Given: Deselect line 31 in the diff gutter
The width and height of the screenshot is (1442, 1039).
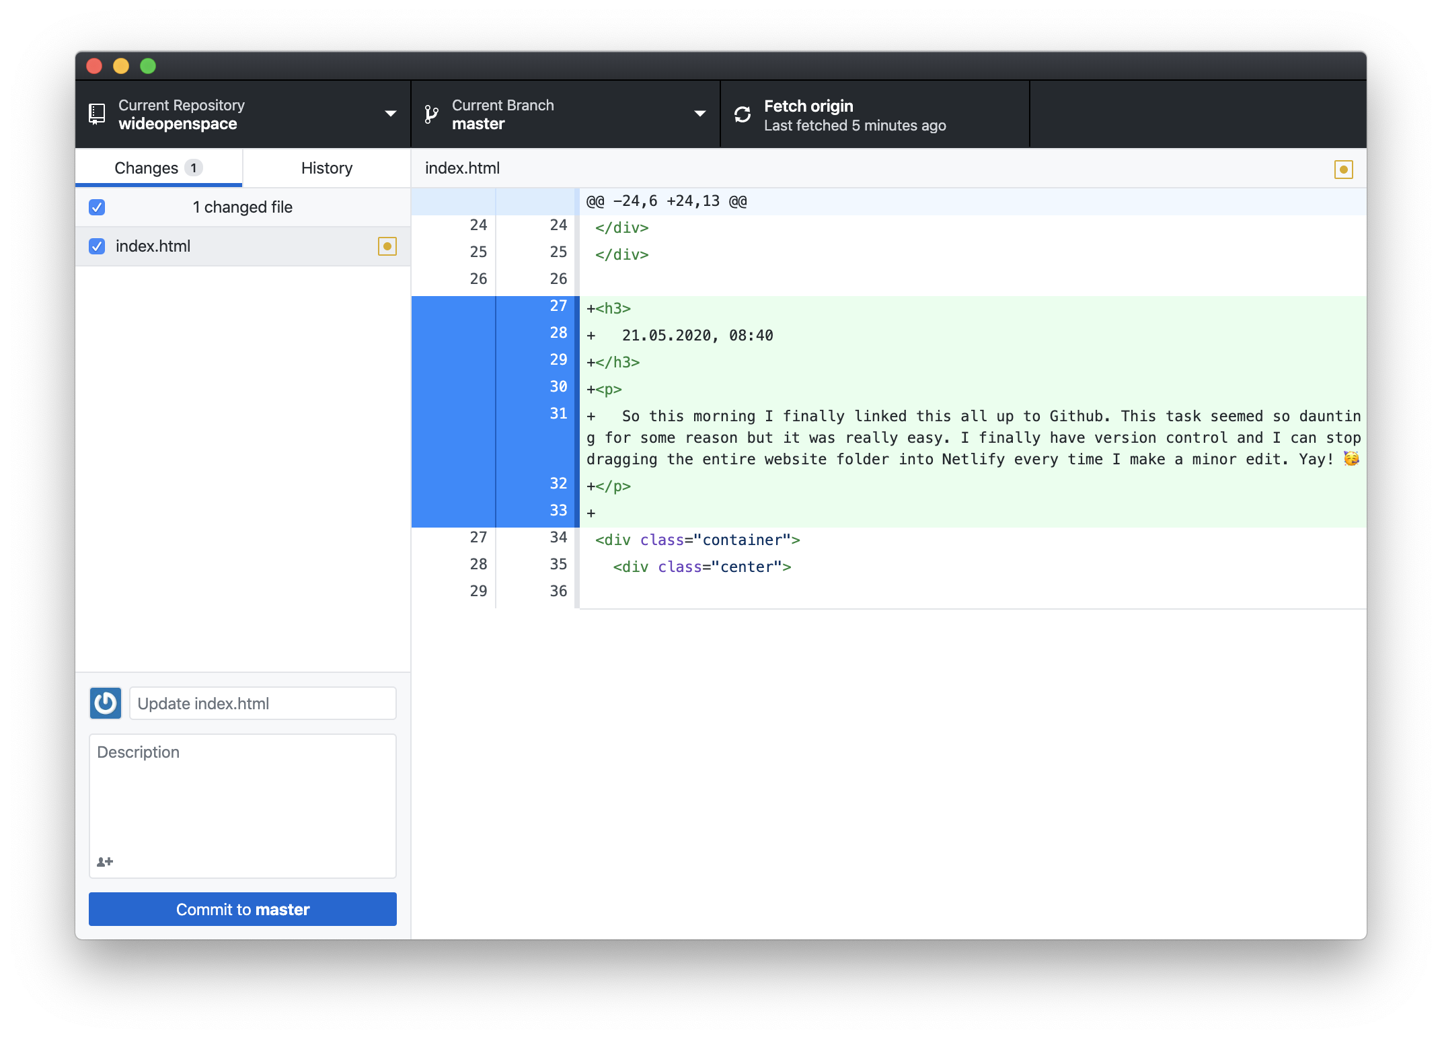Looking at the screenshot, I should 558,413.
